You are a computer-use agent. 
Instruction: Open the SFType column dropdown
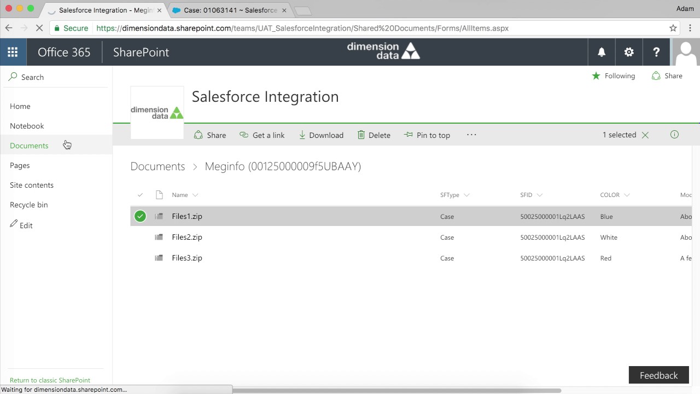coord(466,195)
